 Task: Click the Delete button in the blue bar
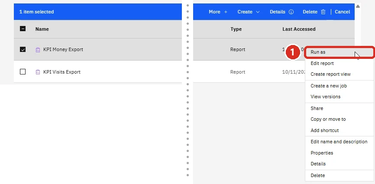[314, 12]
